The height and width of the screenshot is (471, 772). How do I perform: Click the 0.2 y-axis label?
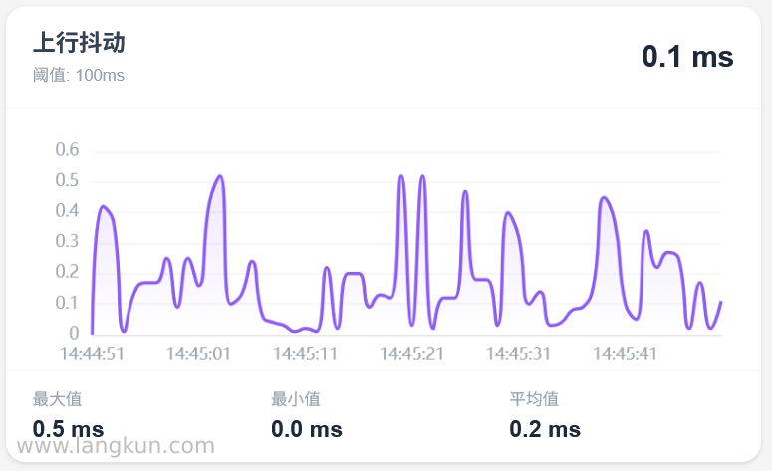tap(67, 272)
